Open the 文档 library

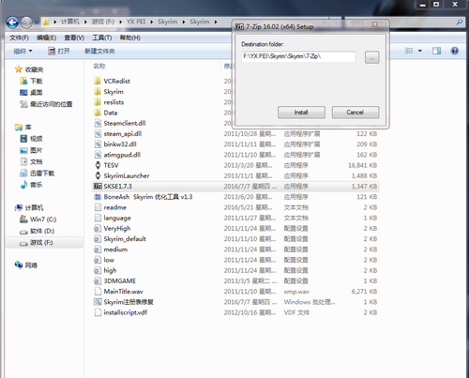[36, 162]
